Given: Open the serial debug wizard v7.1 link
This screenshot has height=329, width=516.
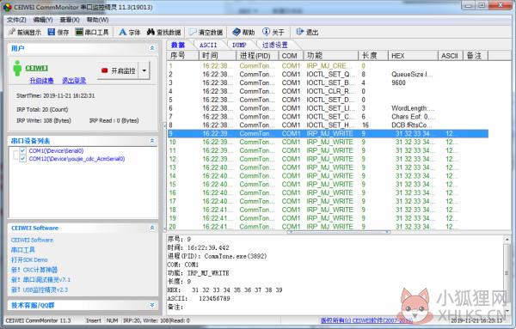Looking at the screenshot, I should pyautogui.click(x=40, y=280).
